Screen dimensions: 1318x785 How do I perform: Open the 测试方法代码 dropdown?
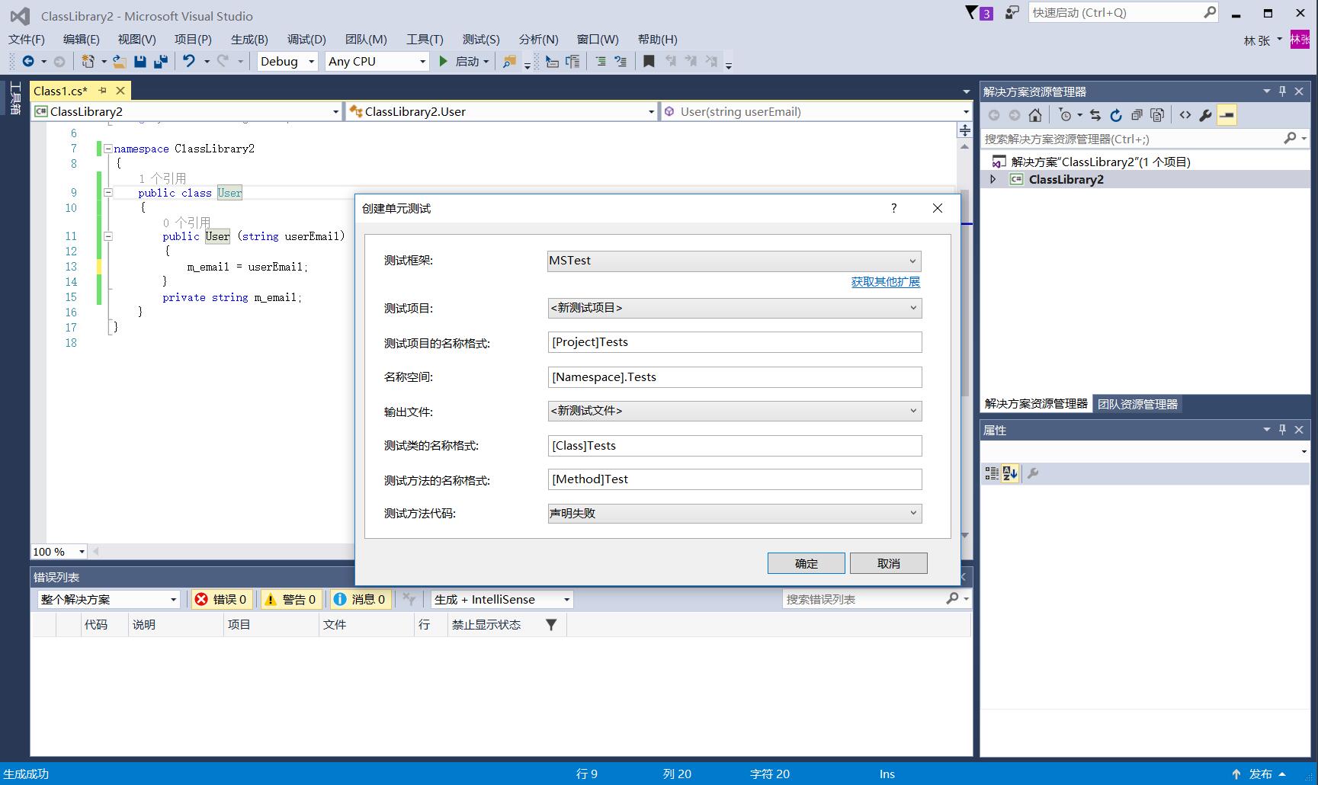734,514
